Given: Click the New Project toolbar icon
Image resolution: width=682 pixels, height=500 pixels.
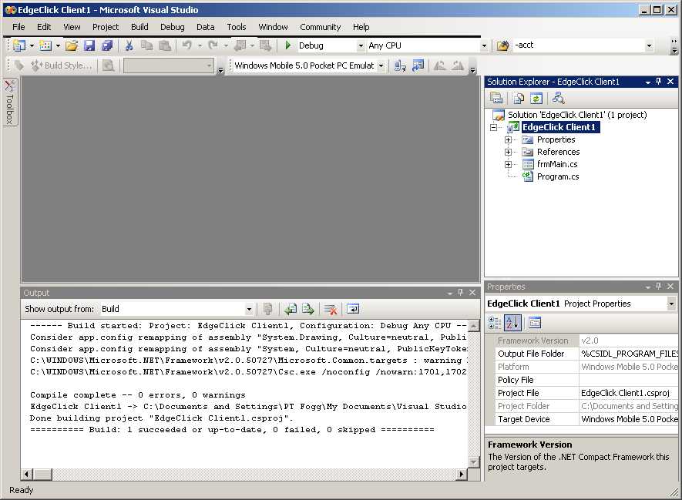Looking at the screenshot, I should 19,45.
